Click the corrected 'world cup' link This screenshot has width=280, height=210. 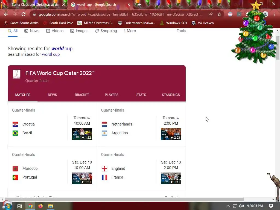[62, 49]
